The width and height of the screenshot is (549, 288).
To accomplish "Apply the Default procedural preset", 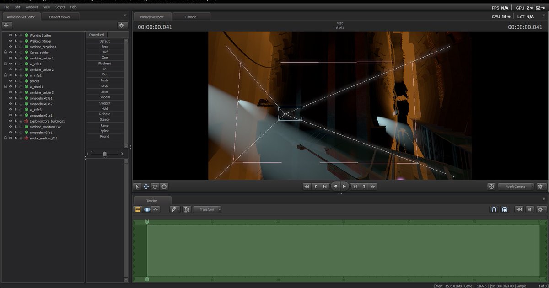I will tap(105, 41).
